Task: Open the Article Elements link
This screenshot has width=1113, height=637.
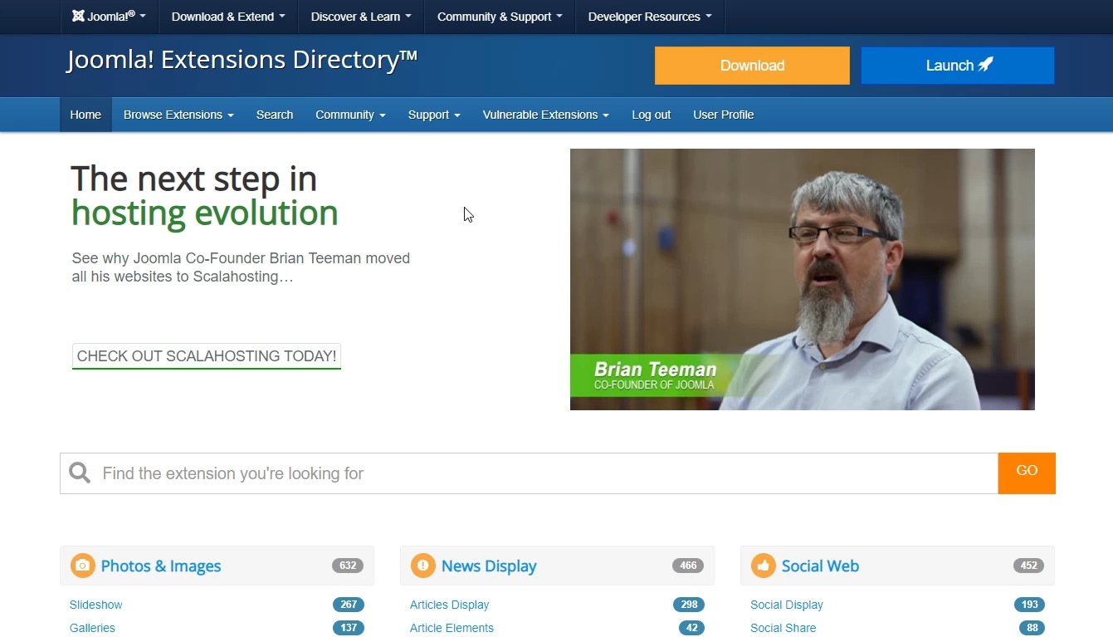Action: pos(452,628)
